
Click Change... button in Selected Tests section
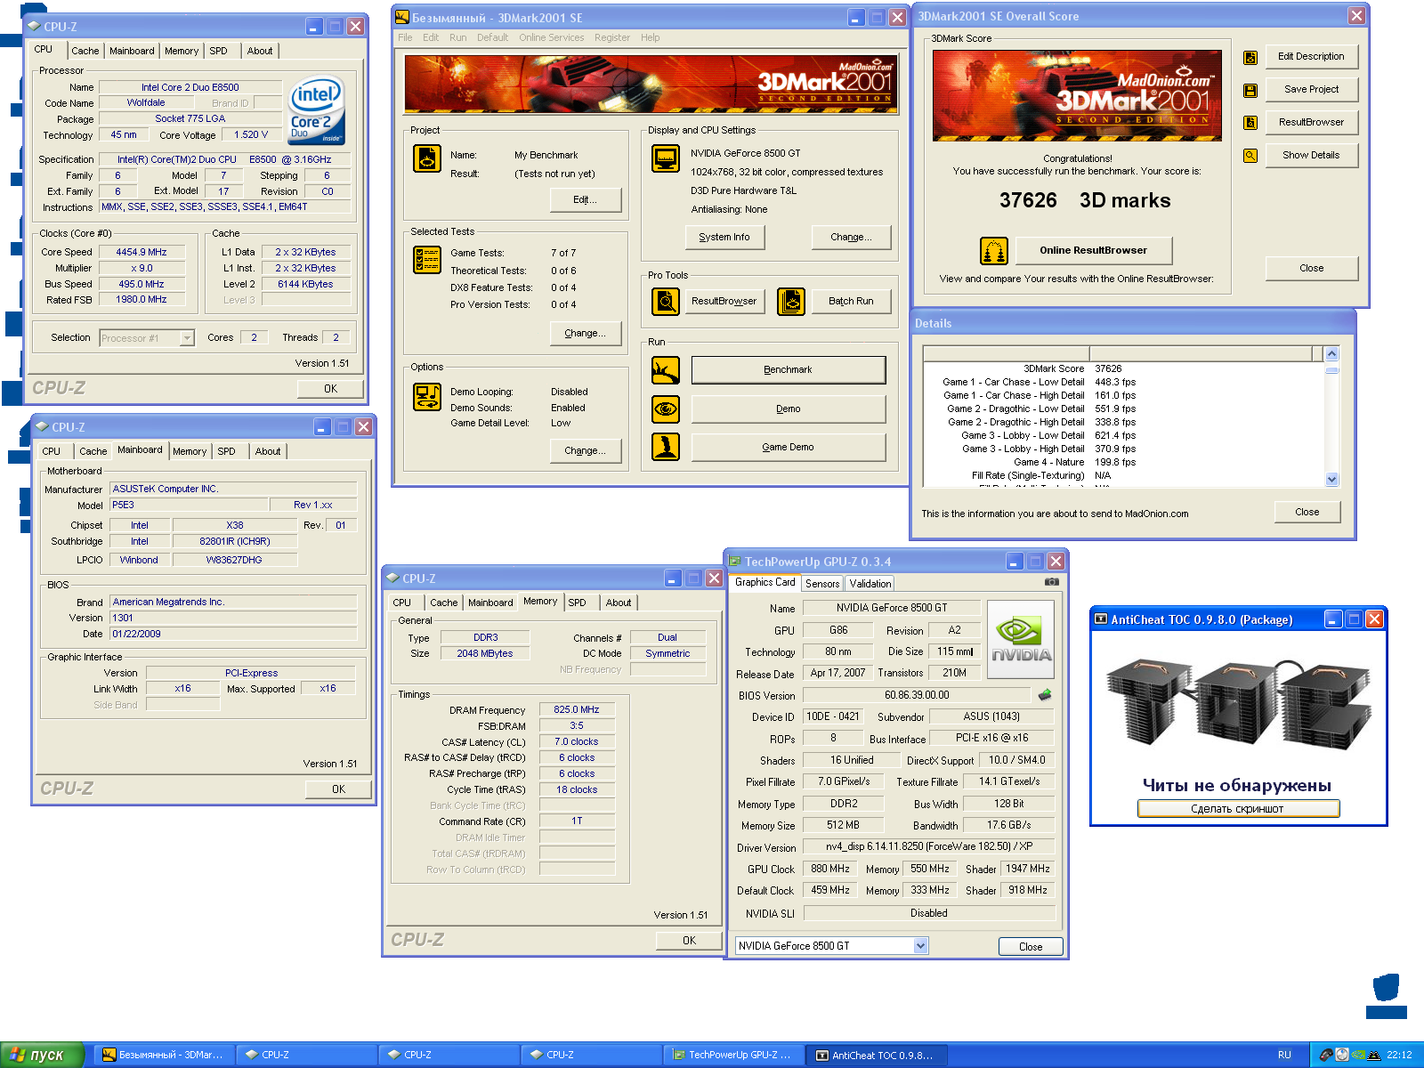[586, 334]
